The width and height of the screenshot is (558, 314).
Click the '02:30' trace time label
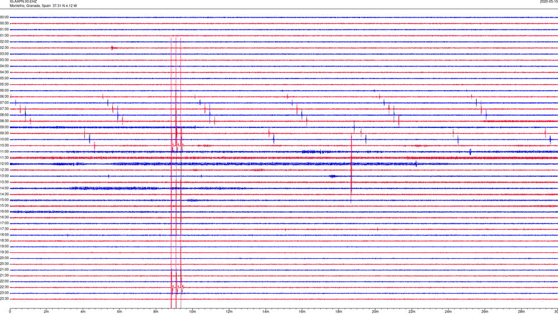pyautogui.click(x=4, y=48)
